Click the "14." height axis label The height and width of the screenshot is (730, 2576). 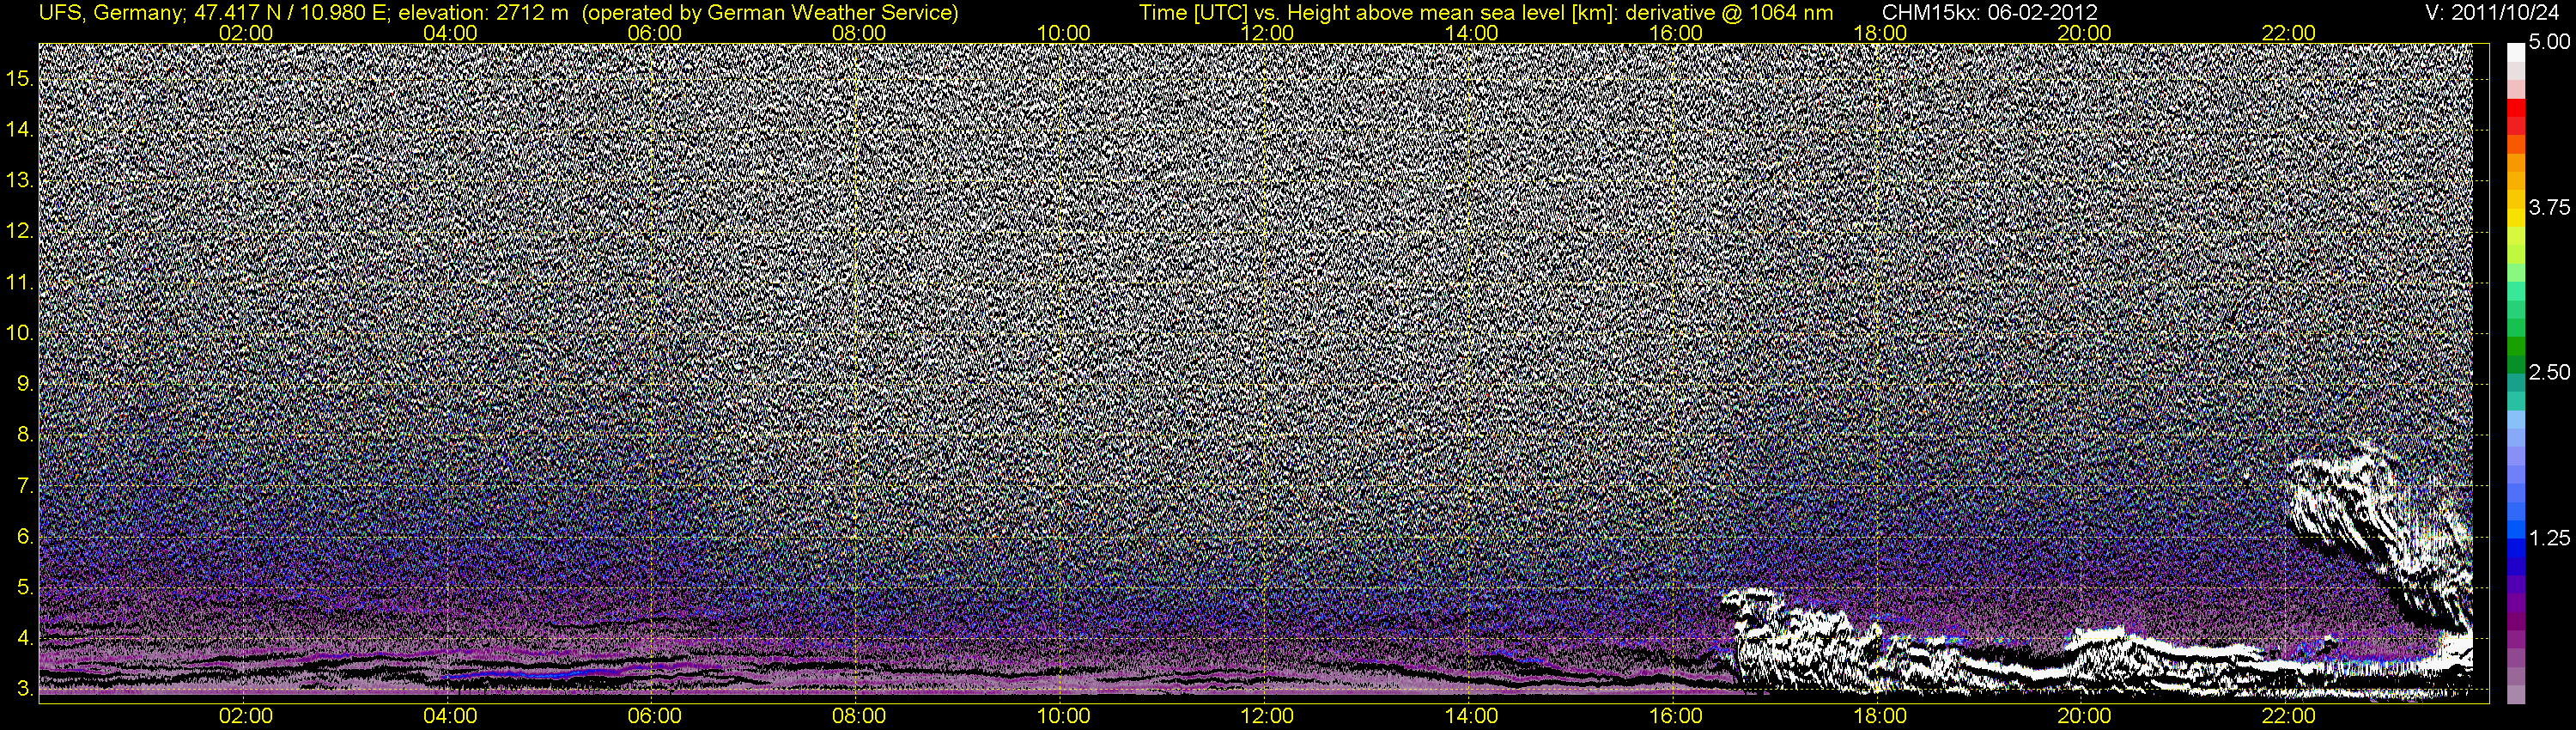[20, 130]
